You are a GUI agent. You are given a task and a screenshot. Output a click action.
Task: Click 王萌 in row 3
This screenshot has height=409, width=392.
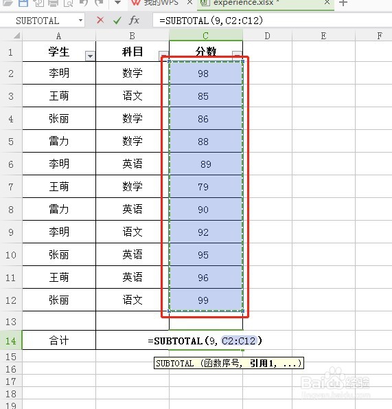click(59, 96)
